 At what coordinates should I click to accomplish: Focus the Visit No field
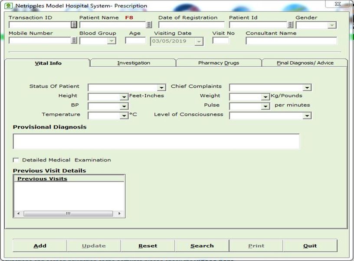(220, 40)
